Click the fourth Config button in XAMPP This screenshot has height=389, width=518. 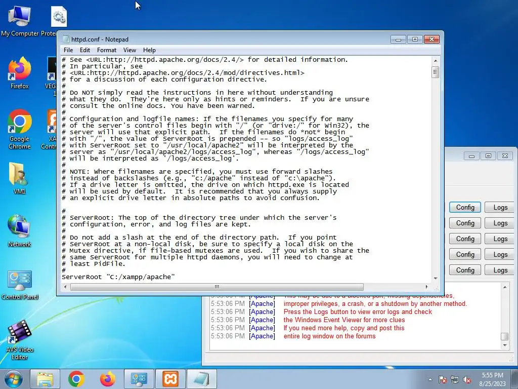(x=465, y=255)
